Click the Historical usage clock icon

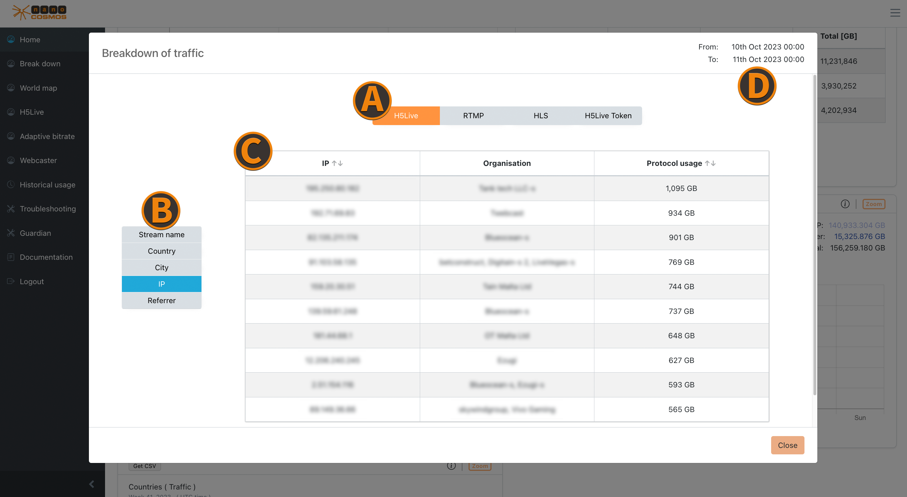click(11, 185)
